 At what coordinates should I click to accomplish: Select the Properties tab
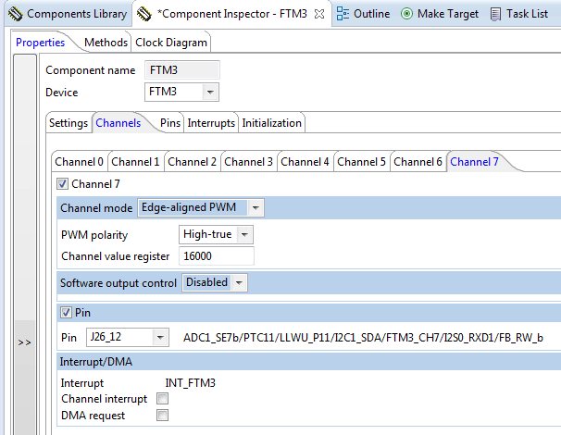point(41,43)
